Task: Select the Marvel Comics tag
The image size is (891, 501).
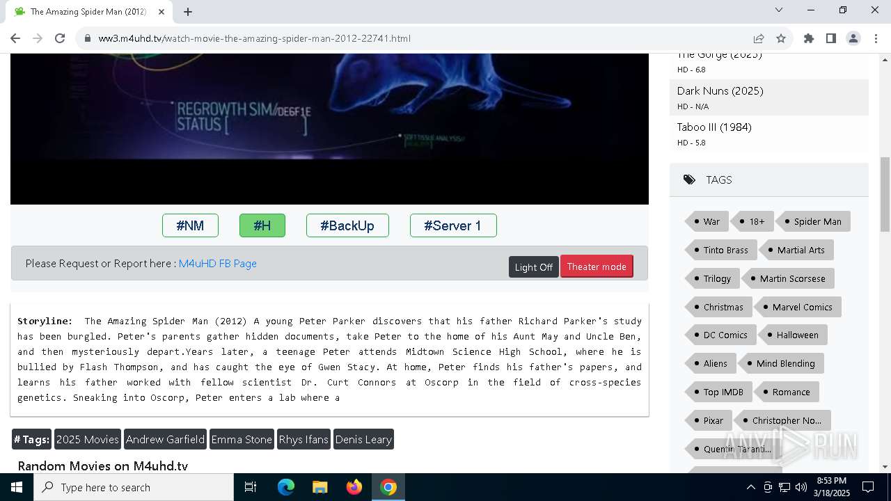Action: click(x=798, y=307)
